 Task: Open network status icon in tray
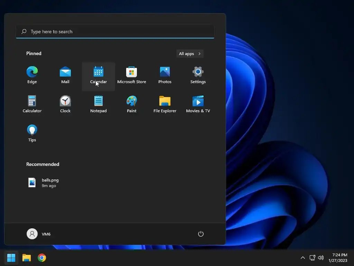pyautogui.click(x=312, y=258)
